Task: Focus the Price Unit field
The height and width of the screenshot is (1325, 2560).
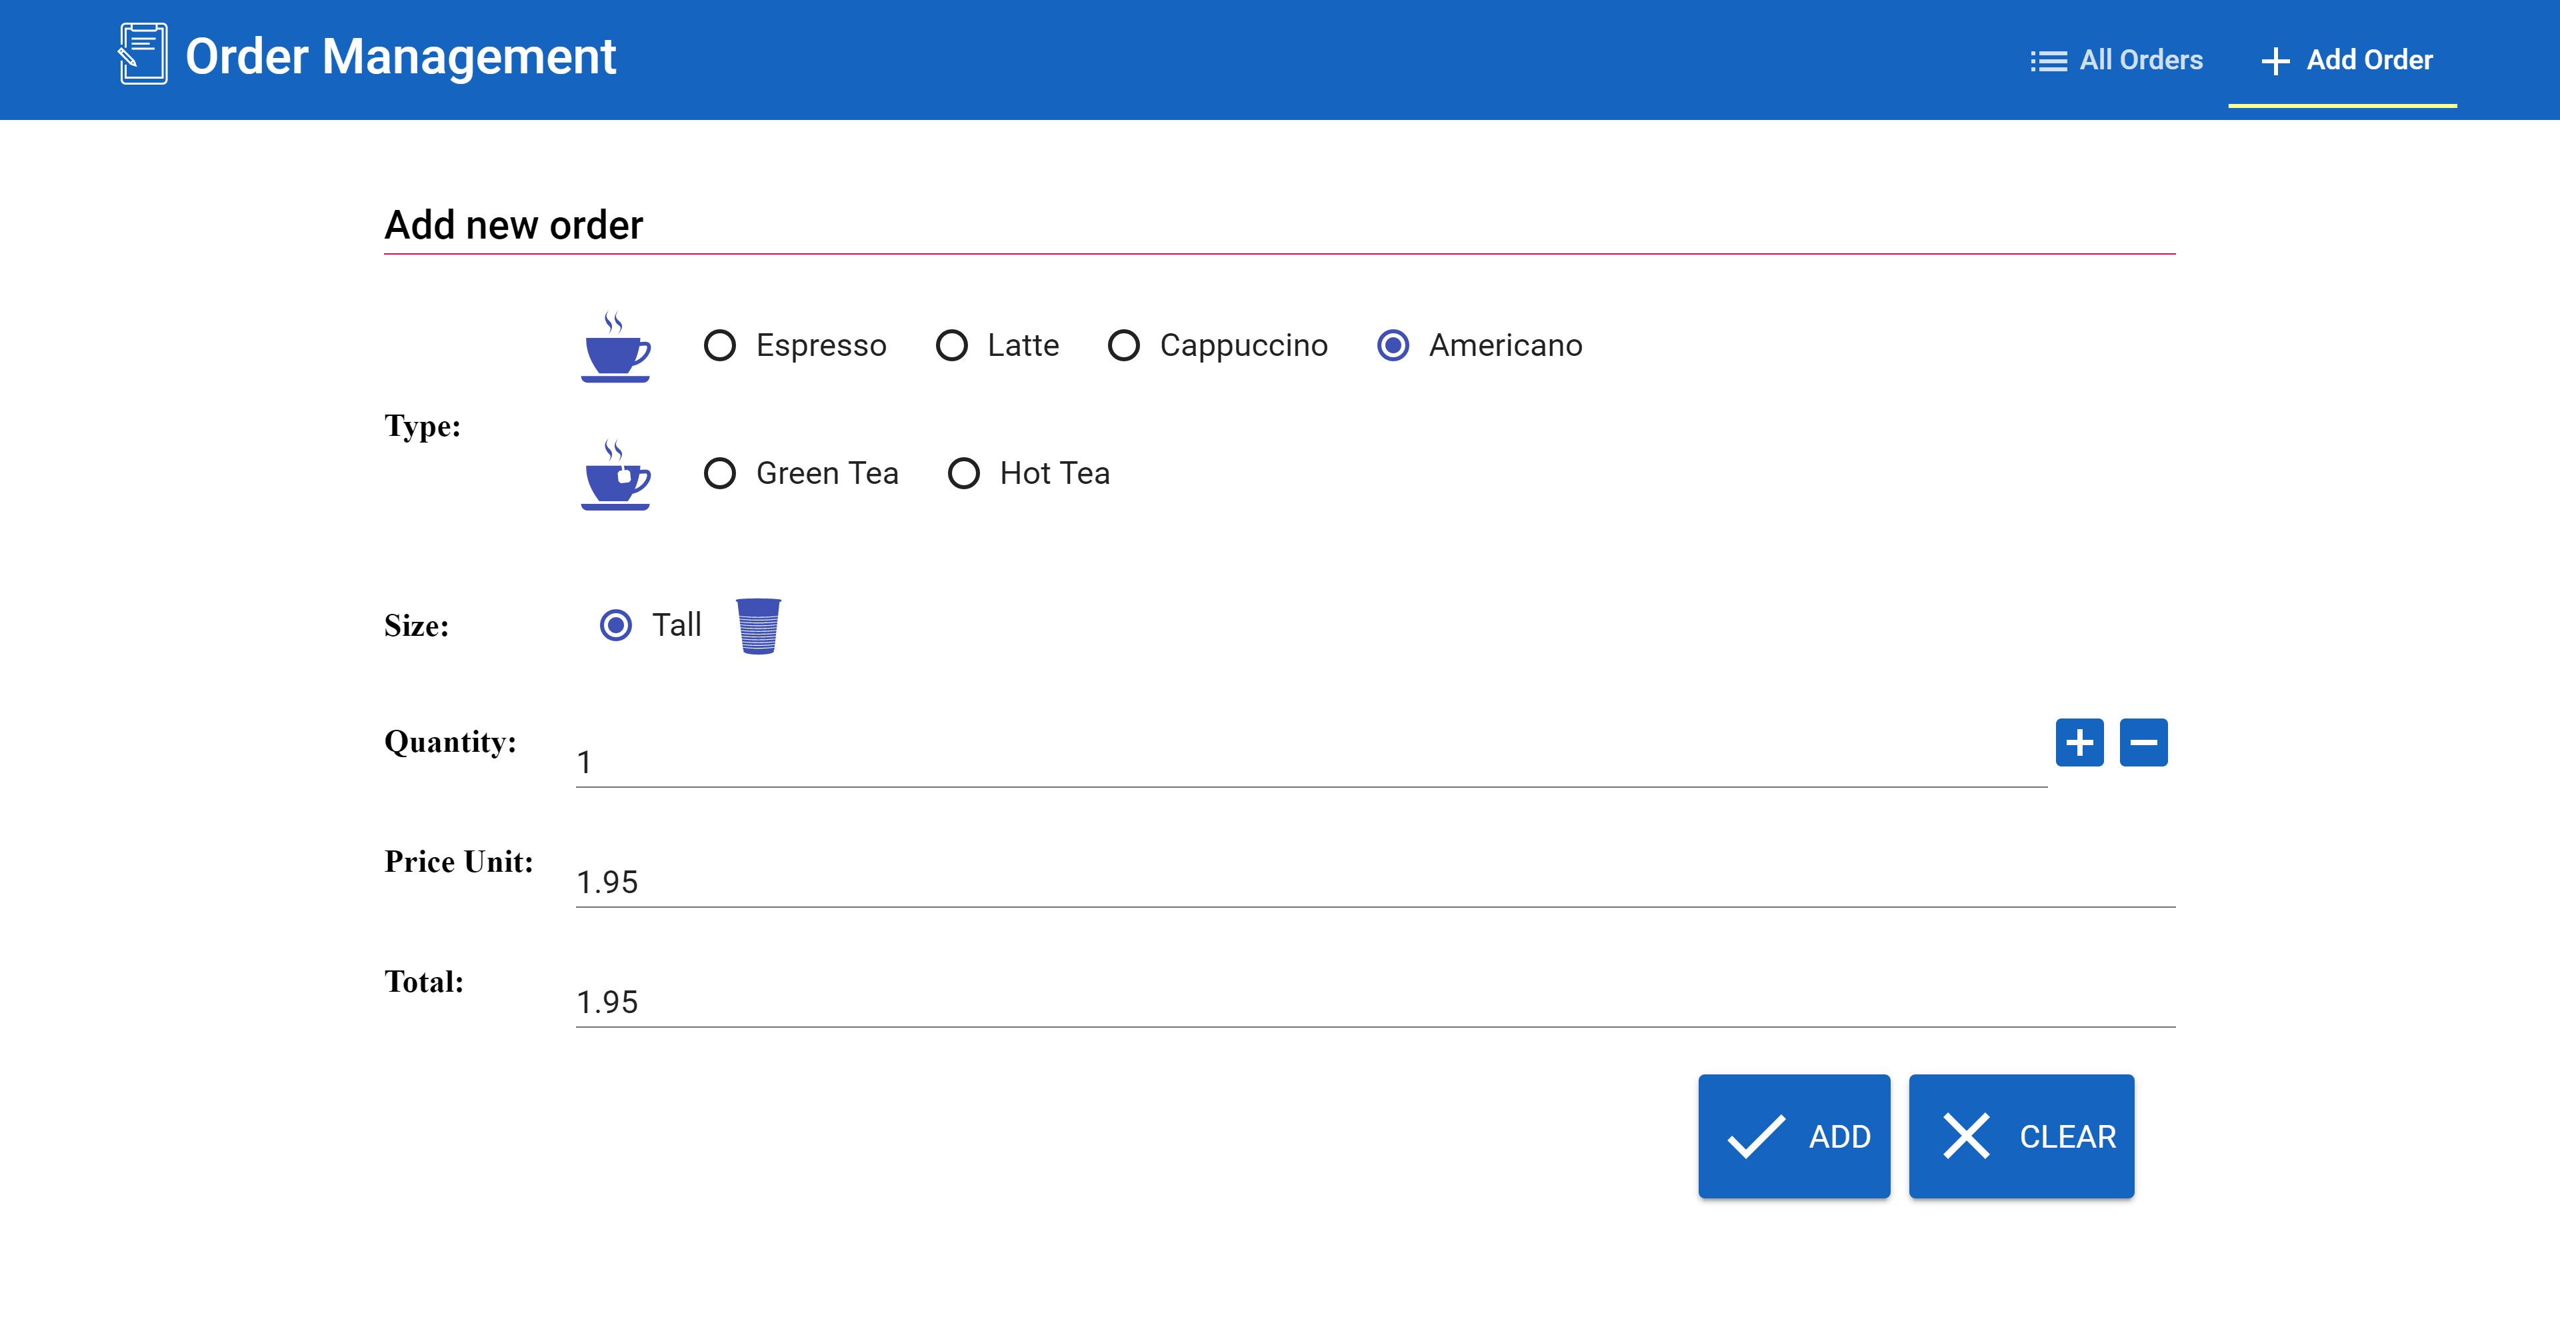Action: [x=1375, y=881]
